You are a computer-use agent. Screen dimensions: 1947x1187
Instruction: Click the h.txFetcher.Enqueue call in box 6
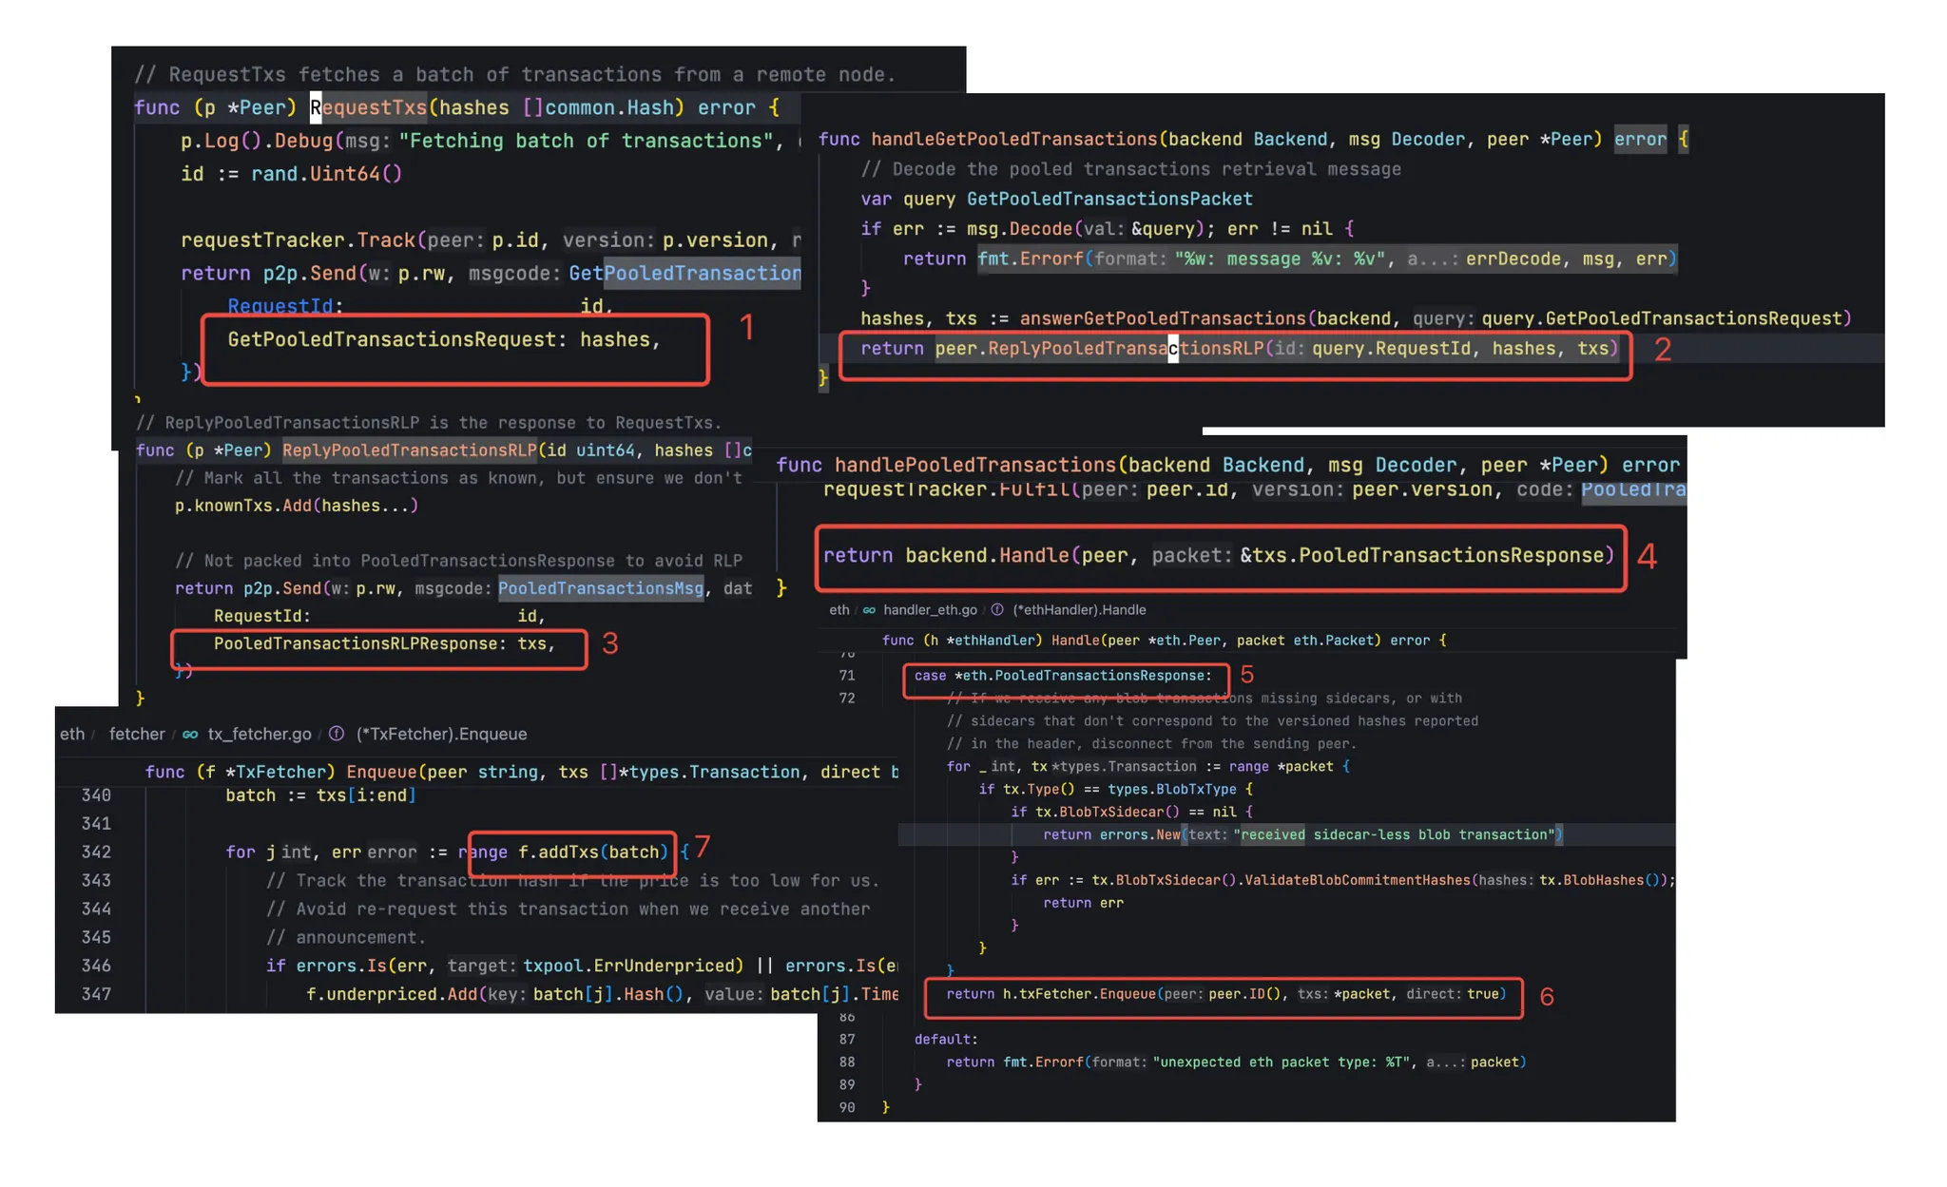[1078, 994]
